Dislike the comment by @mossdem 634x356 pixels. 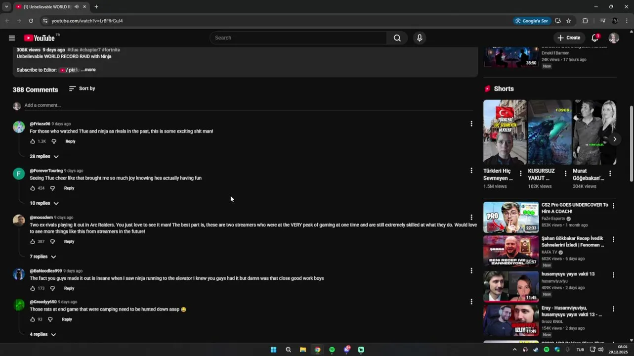[x=52, y=242]
